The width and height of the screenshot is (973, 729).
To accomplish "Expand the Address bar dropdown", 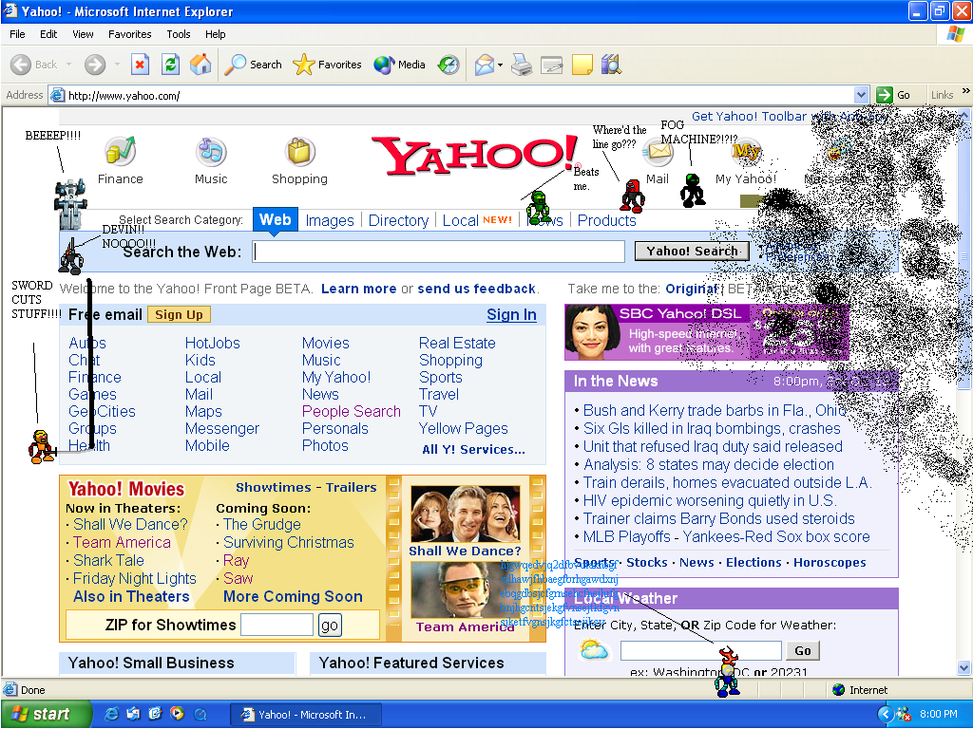I will click(861, 95).
